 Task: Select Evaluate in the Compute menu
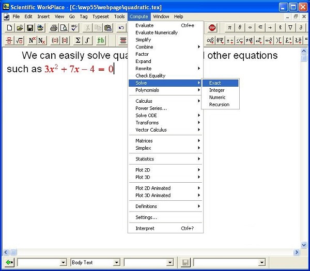(165, 25)
